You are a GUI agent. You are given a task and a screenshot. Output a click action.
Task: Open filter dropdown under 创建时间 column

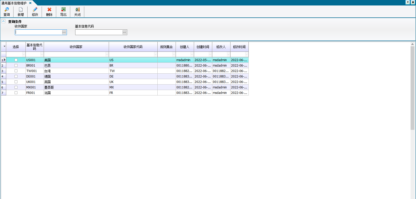(210, 54)
